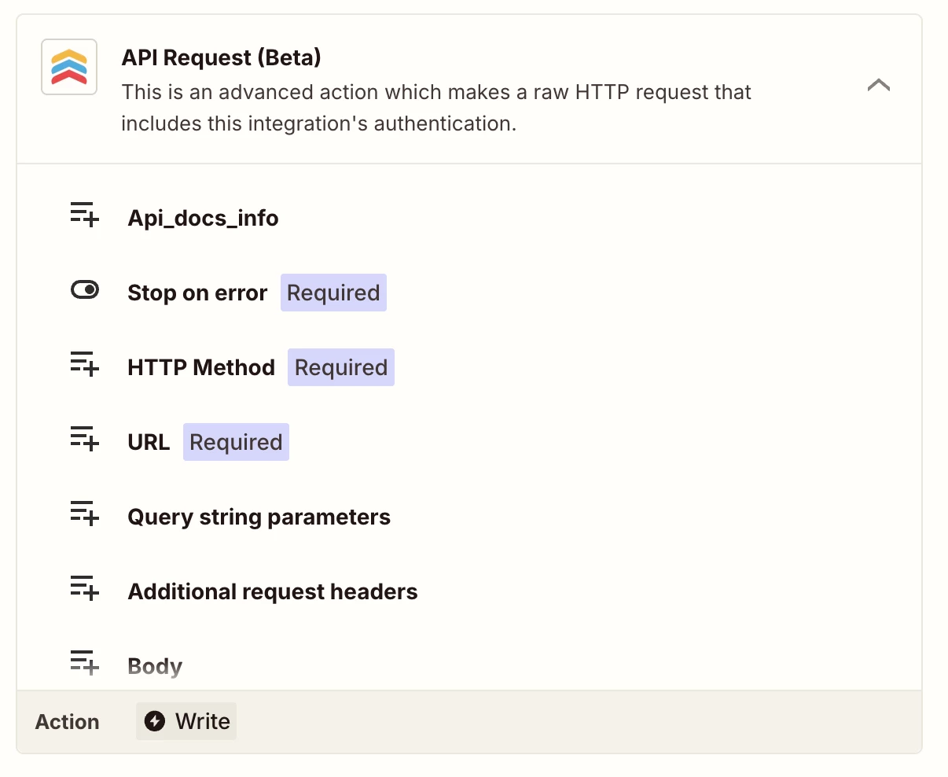This screenshot has height=777, width=948.
Task: Open the Query string parameters field
Action: (259, 517)
